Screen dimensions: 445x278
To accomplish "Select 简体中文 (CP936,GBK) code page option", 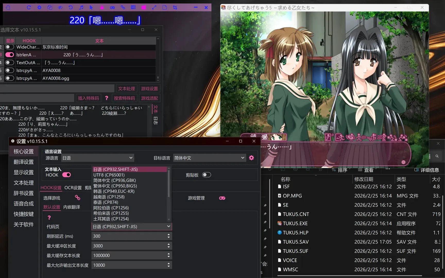I will pyautogui.click(x=130, y=180).
